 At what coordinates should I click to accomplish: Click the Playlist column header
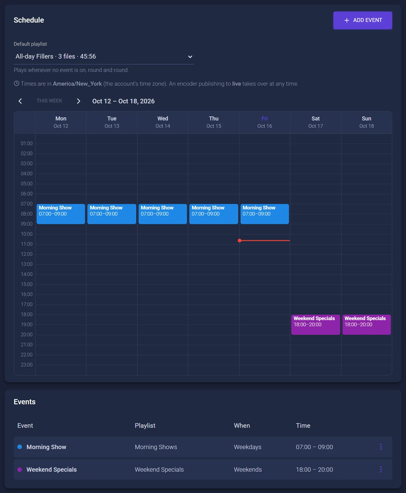click(x=145, y=426)
